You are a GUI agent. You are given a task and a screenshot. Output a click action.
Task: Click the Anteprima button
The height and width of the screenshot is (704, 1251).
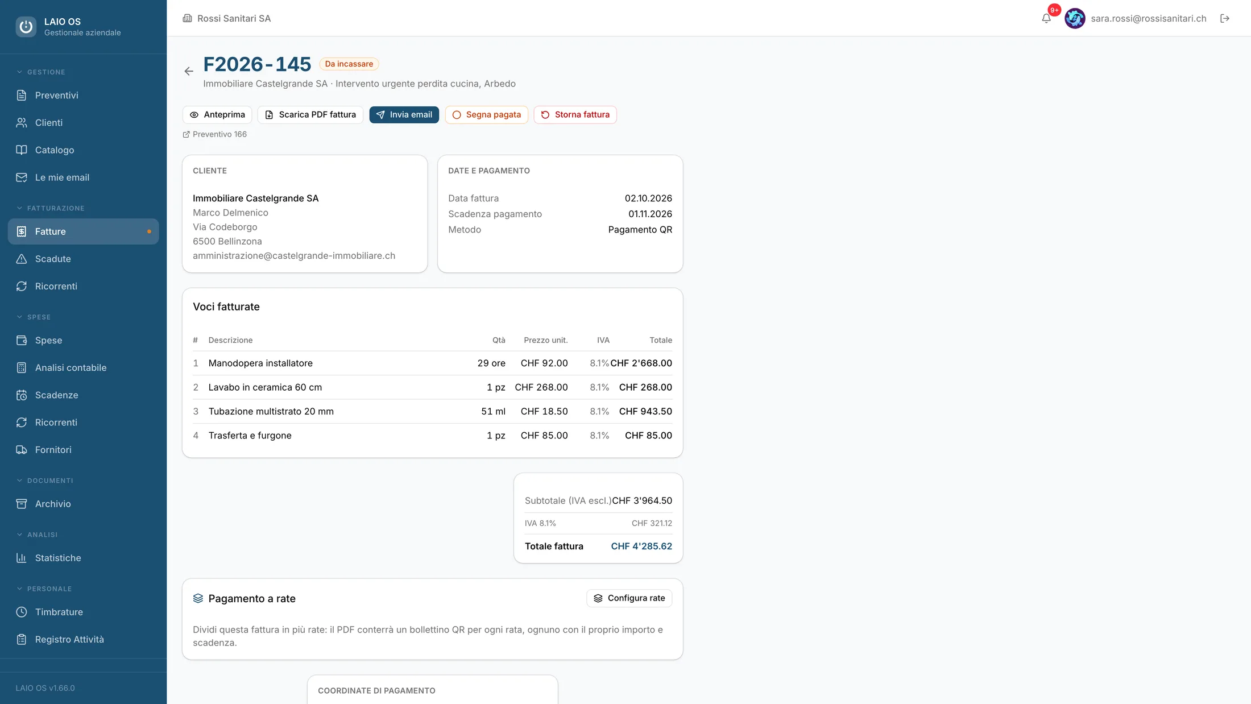pyautogui.click(x=217, y=115)
